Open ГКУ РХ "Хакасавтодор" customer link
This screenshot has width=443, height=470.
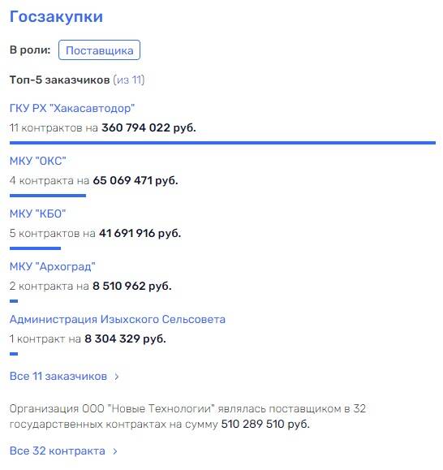tap(72, 108)
